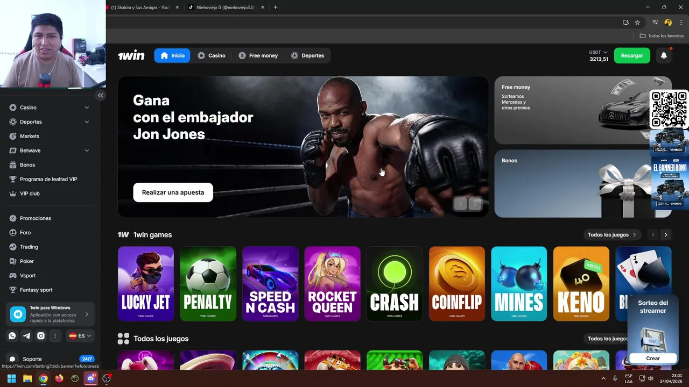The width and height of the screenshot is (689, 387).
Task: Open the ES language dropdown
Action: [x=80, y=335]
